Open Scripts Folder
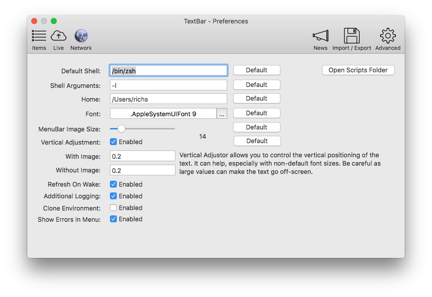 [x=358, y=70]
